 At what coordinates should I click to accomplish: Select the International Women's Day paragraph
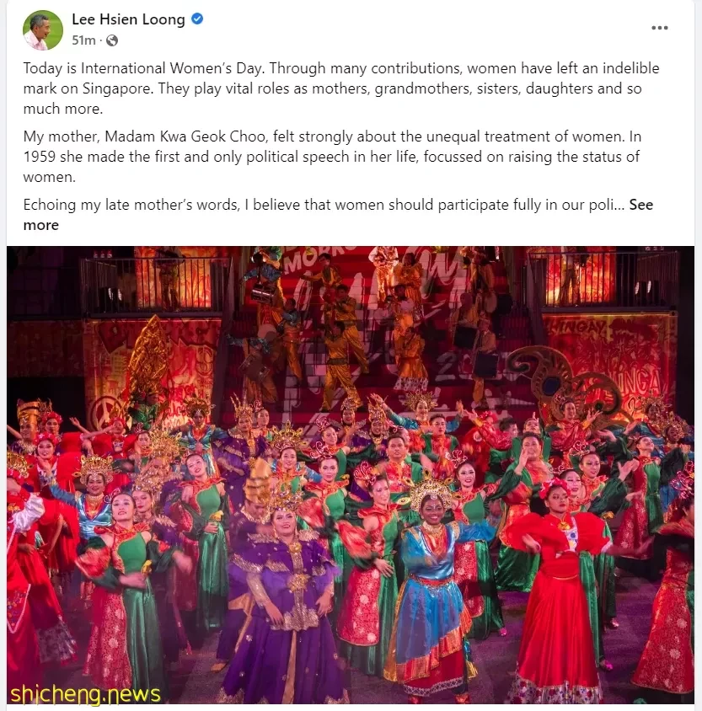point(341,88)
